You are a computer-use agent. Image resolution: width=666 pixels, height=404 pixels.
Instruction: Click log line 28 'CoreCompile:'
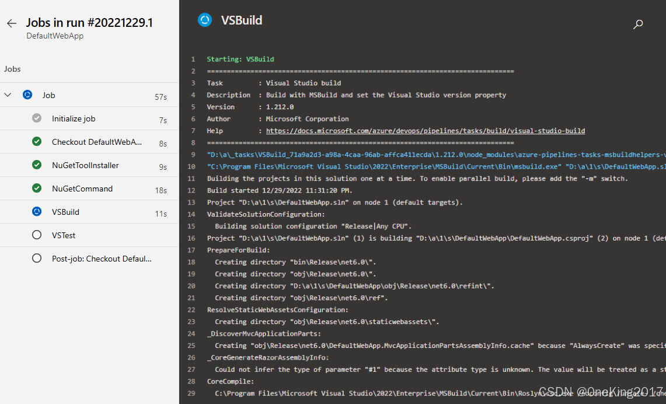(x=231, y=381)
